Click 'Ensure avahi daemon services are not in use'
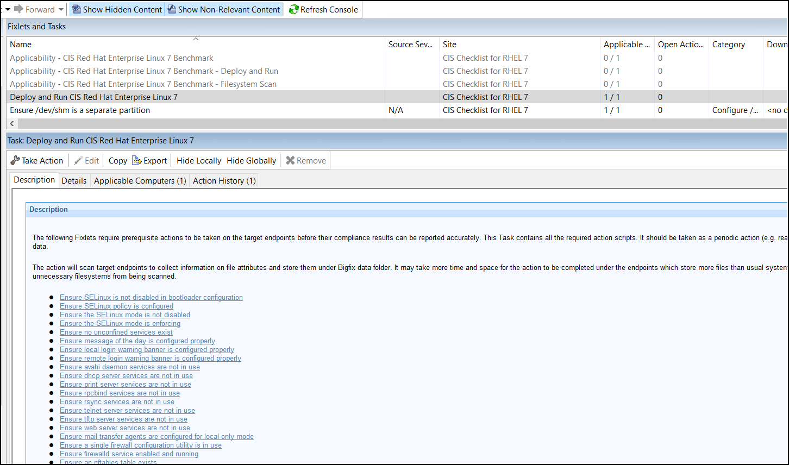 click(130, 367)
